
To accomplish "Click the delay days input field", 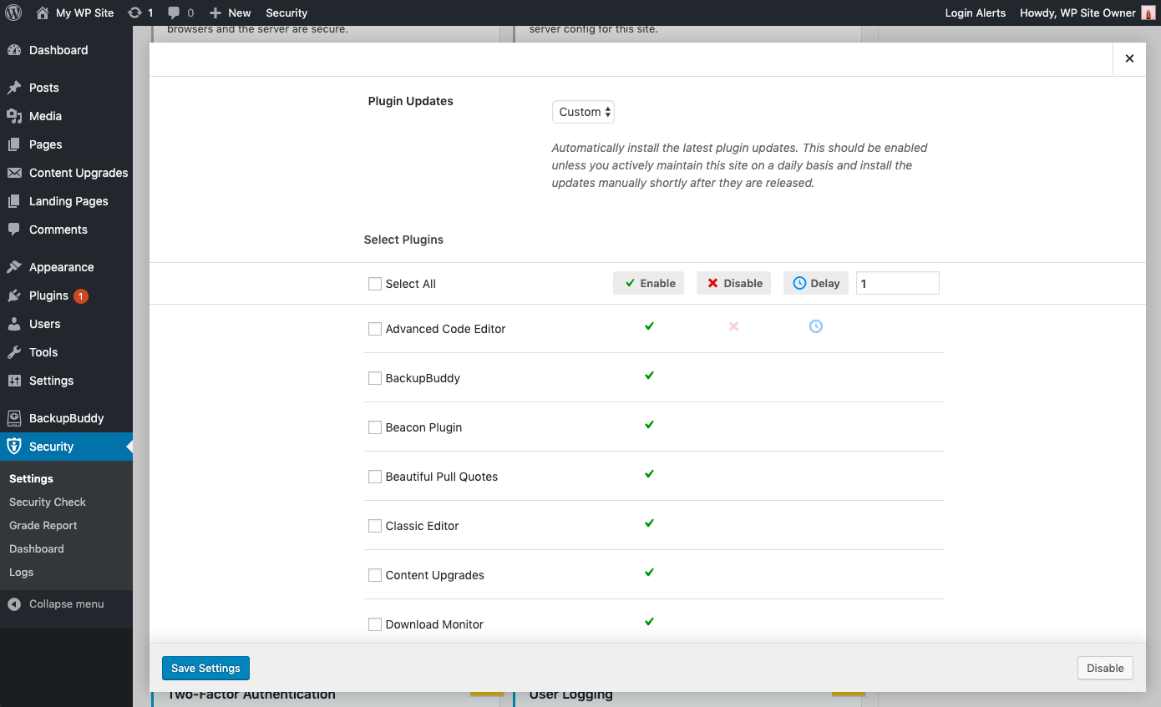I will (898, 283).
